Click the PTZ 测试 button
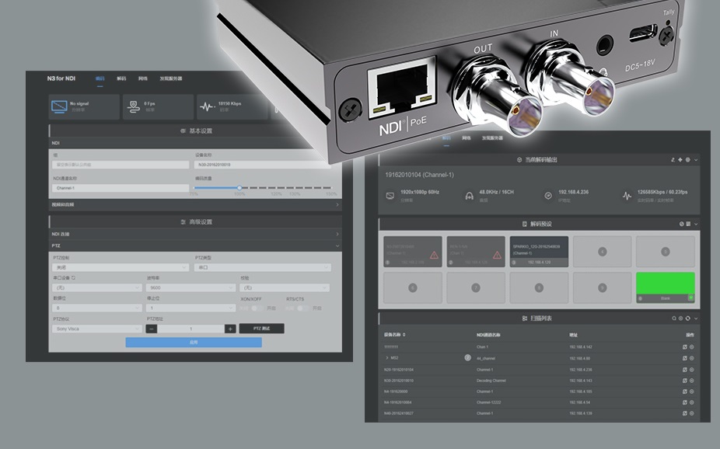 (261, 329)
